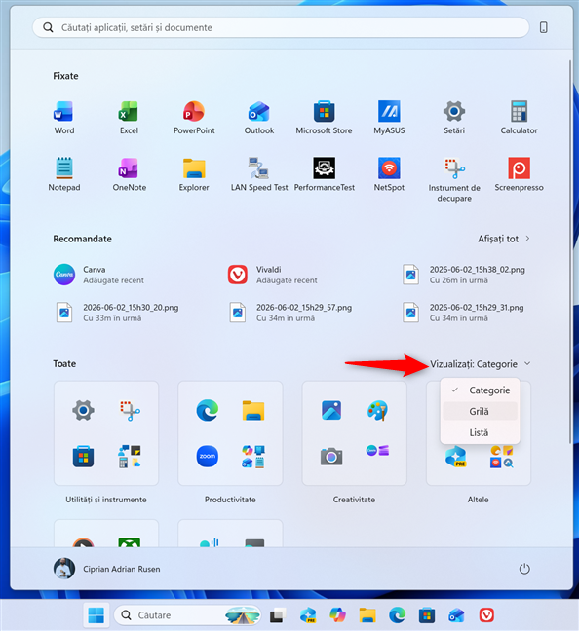Screen dimensions: 579x631
Task: Launch LAN Speed Test
Action: tap(259, 174)
